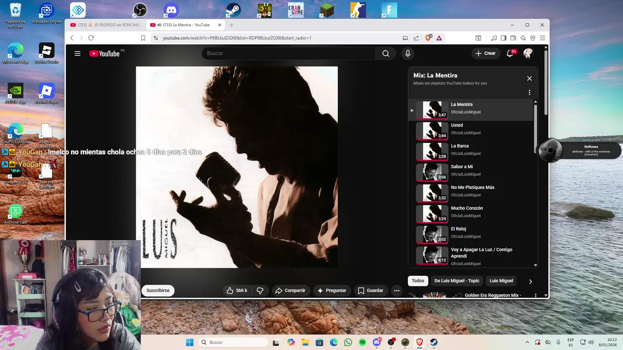Show hidden system tray icons chevron

pyautogui.click(x=527, y=342)
